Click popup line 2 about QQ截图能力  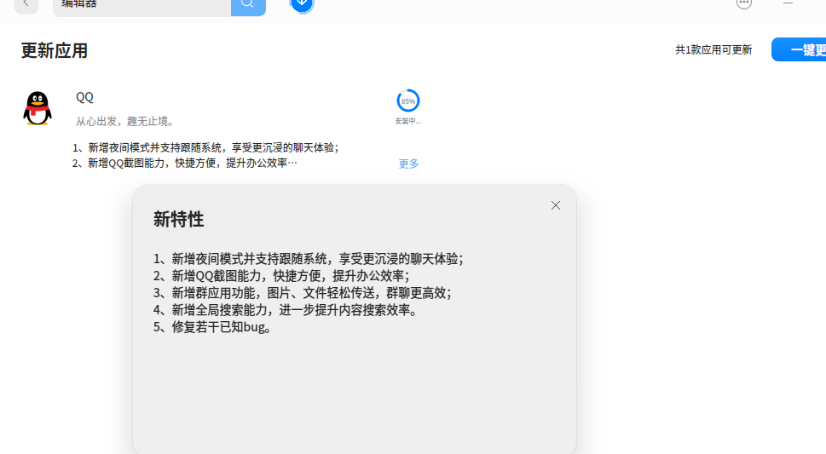click(x=281, y=276)
